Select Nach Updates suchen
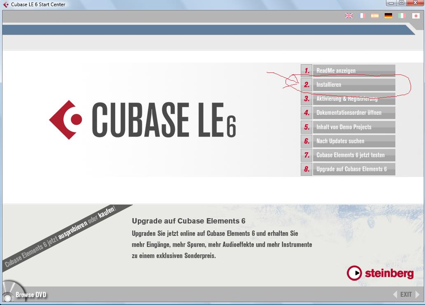 coord(354,141)
